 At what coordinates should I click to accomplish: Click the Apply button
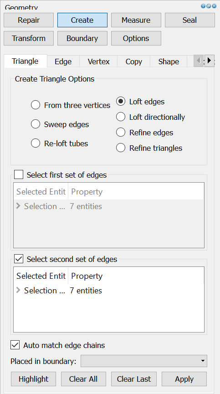click(x=184, y=379)
